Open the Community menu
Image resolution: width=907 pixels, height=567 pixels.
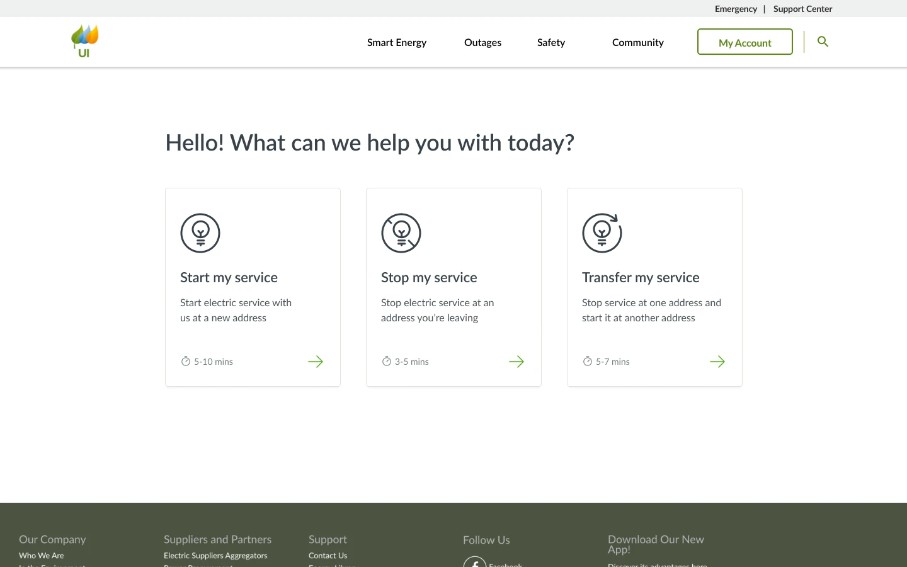click(638, 42)
